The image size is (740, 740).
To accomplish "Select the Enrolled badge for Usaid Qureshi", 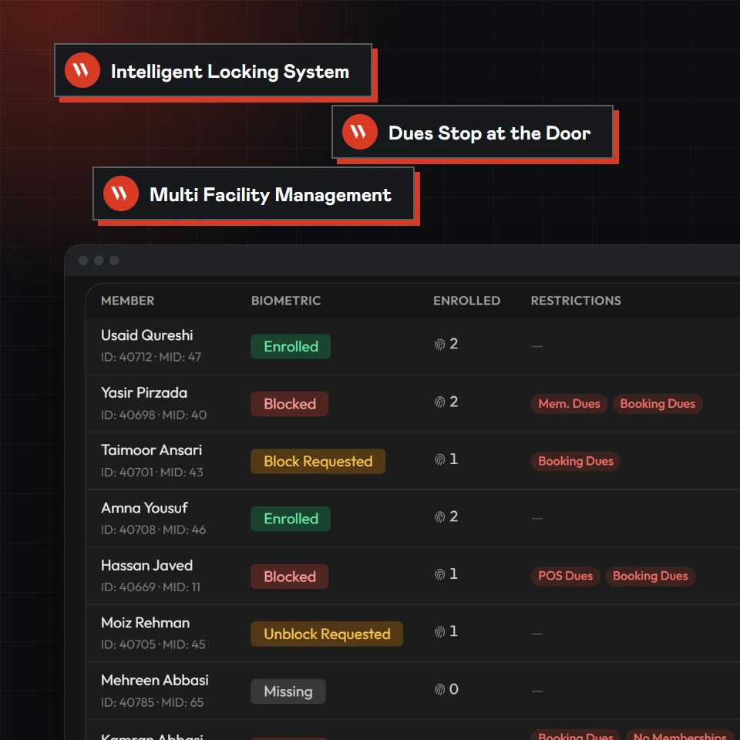I will (x=291, y=346).
